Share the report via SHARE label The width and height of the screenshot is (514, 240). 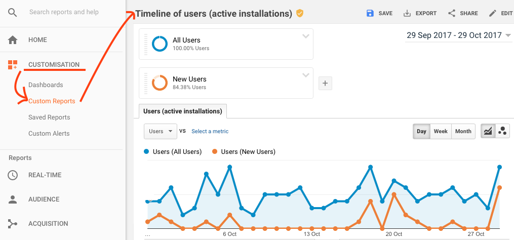click(x=469, y=14)
